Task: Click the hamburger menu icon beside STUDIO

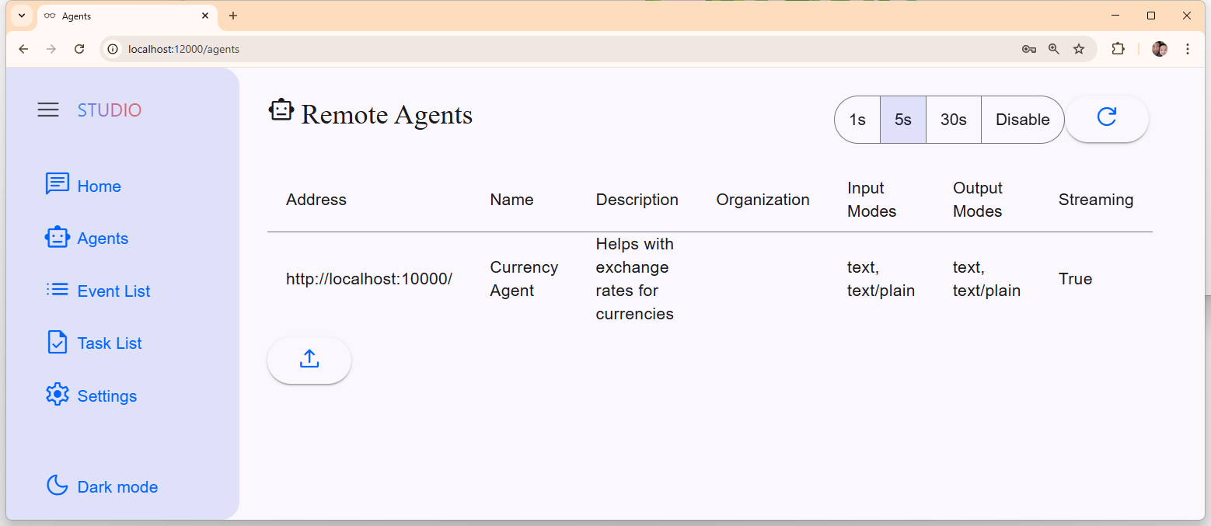Action: tap(48, 110)
